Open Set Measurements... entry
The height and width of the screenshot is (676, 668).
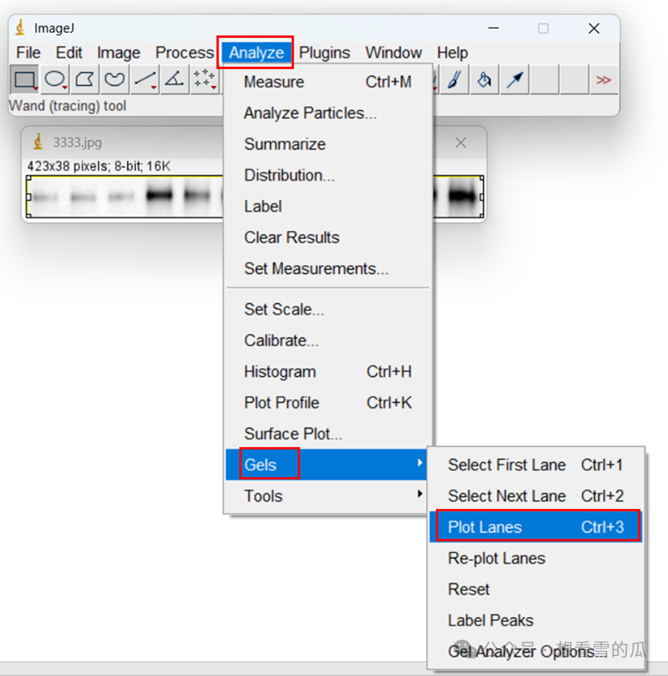click(x=328, y=268)
